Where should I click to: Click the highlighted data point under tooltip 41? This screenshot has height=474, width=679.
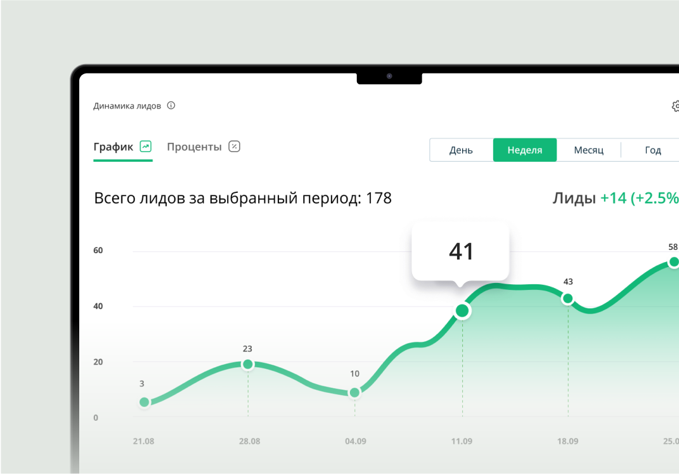pyautogui.click(x=462, y=311)
